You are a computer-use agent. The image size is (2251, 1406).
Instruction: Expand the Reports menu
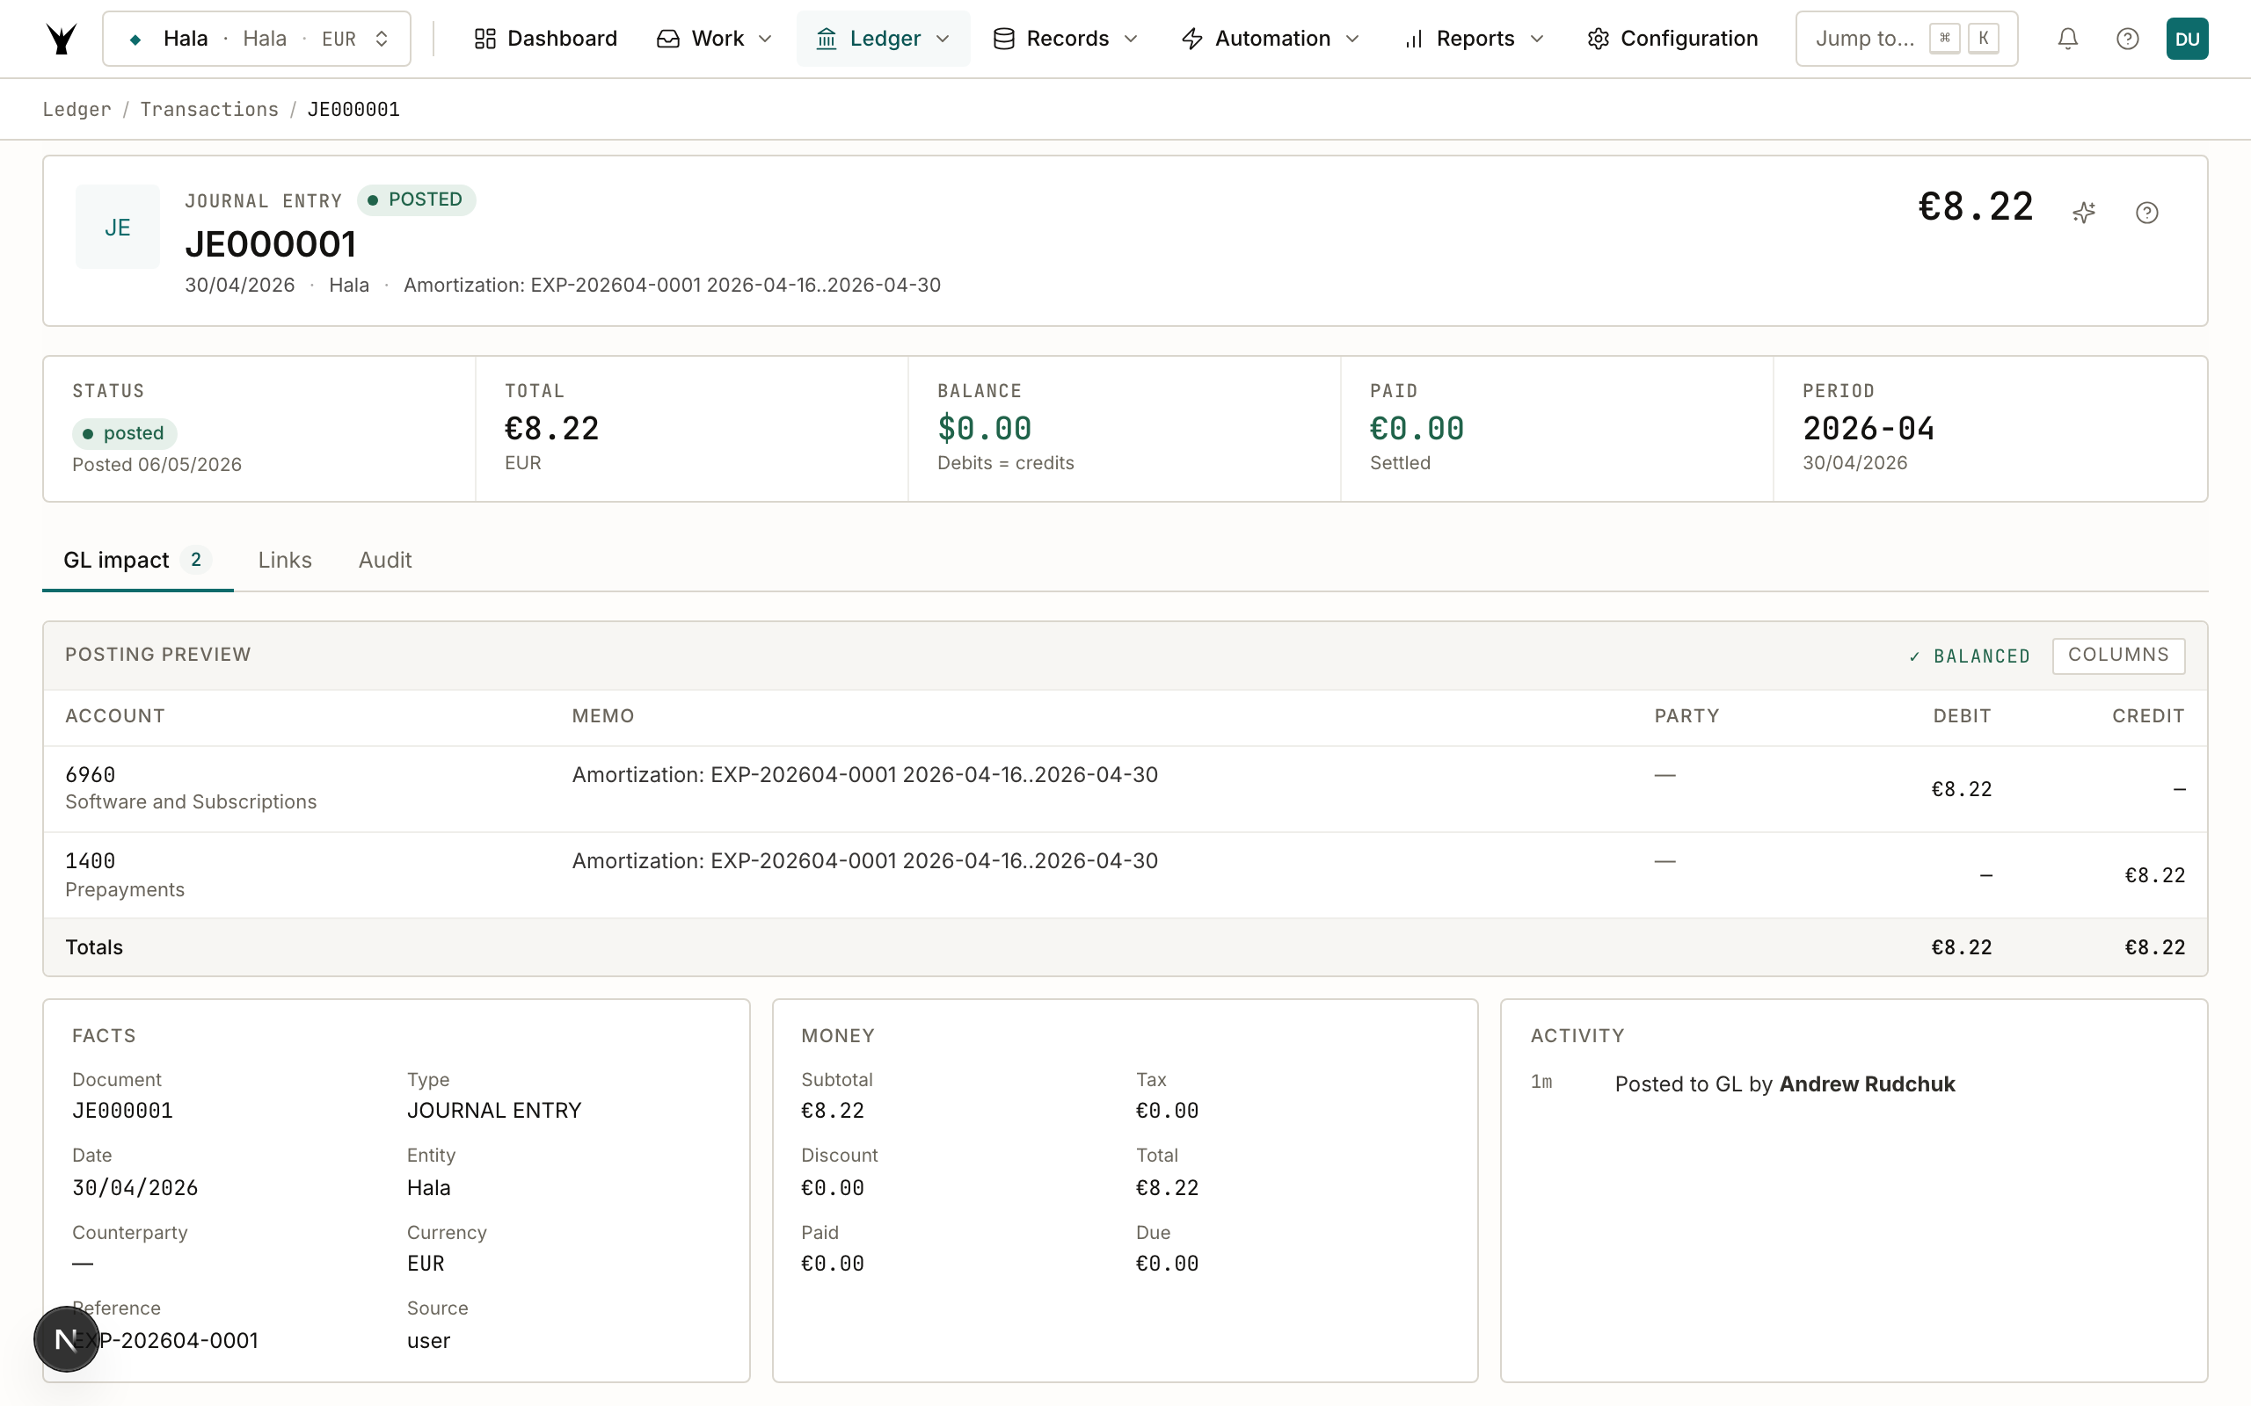(1474, 38)
